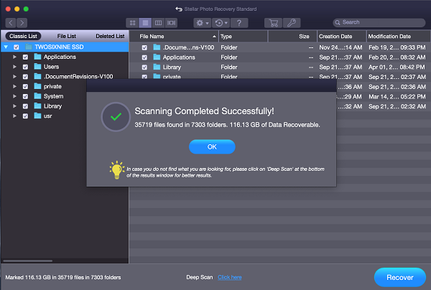Uncheck the Users checkbox in the tree
Image resolution: width=431 pixels, height=290 pixels.
[25, 67]
